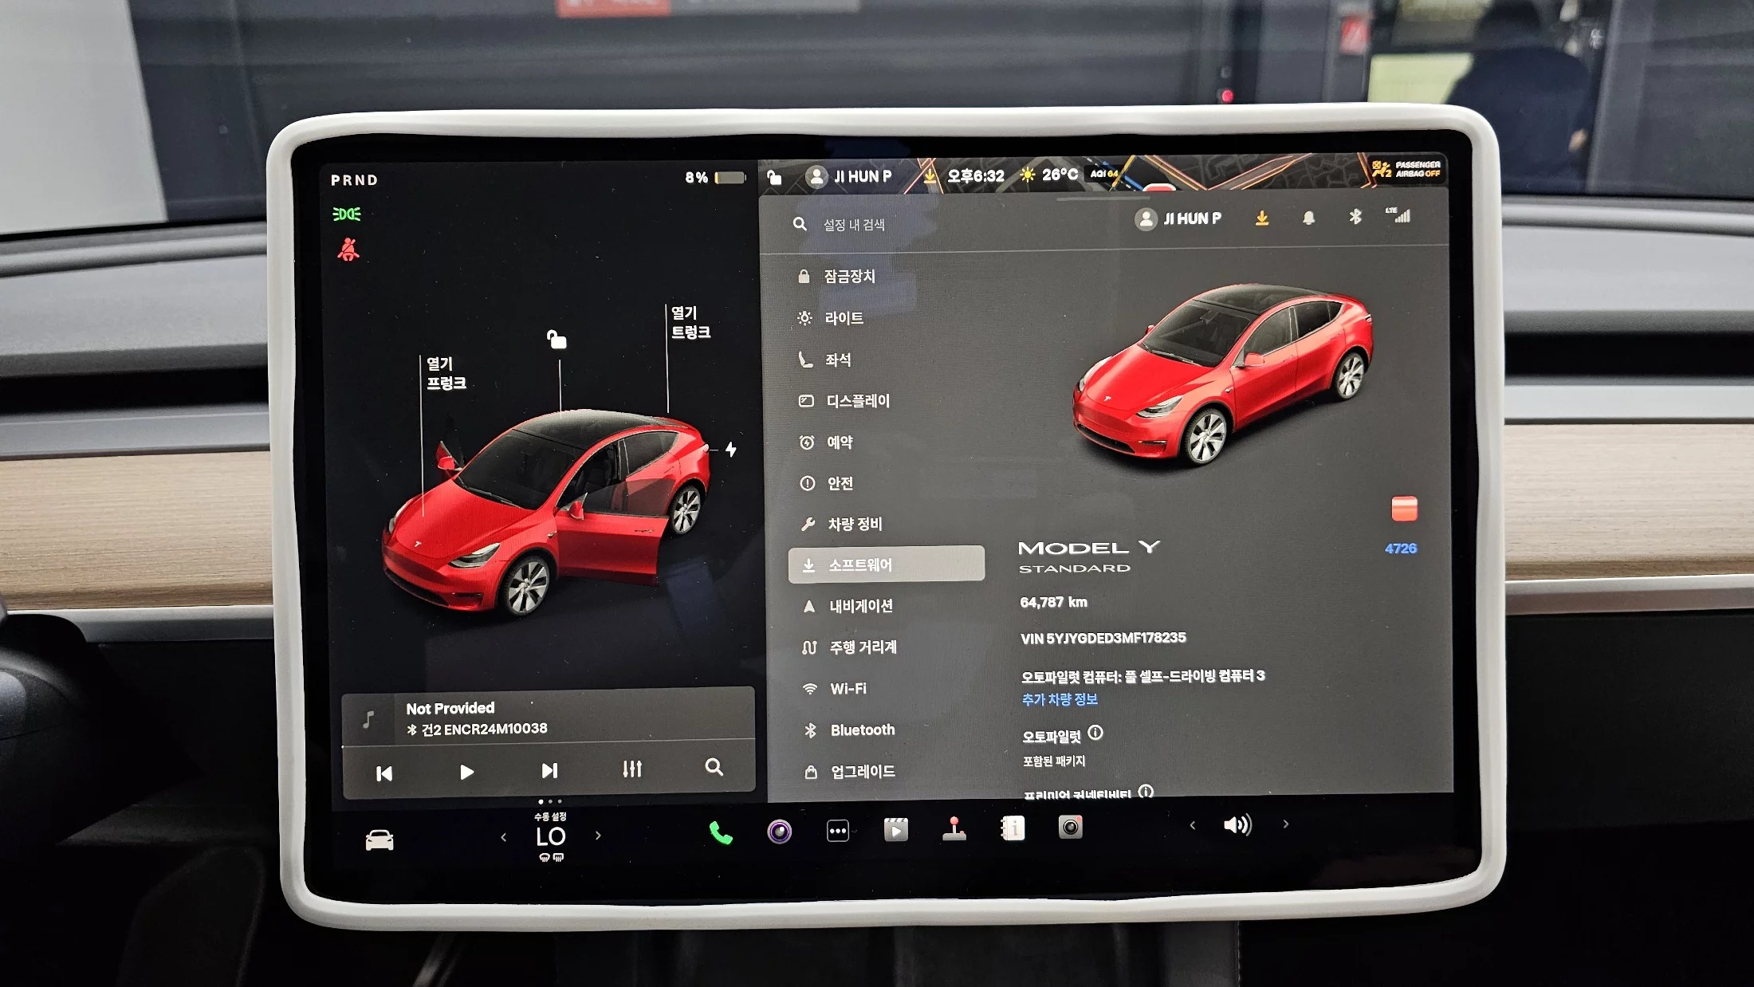
Task: Open the phone app icon
Action: (720, 833)
